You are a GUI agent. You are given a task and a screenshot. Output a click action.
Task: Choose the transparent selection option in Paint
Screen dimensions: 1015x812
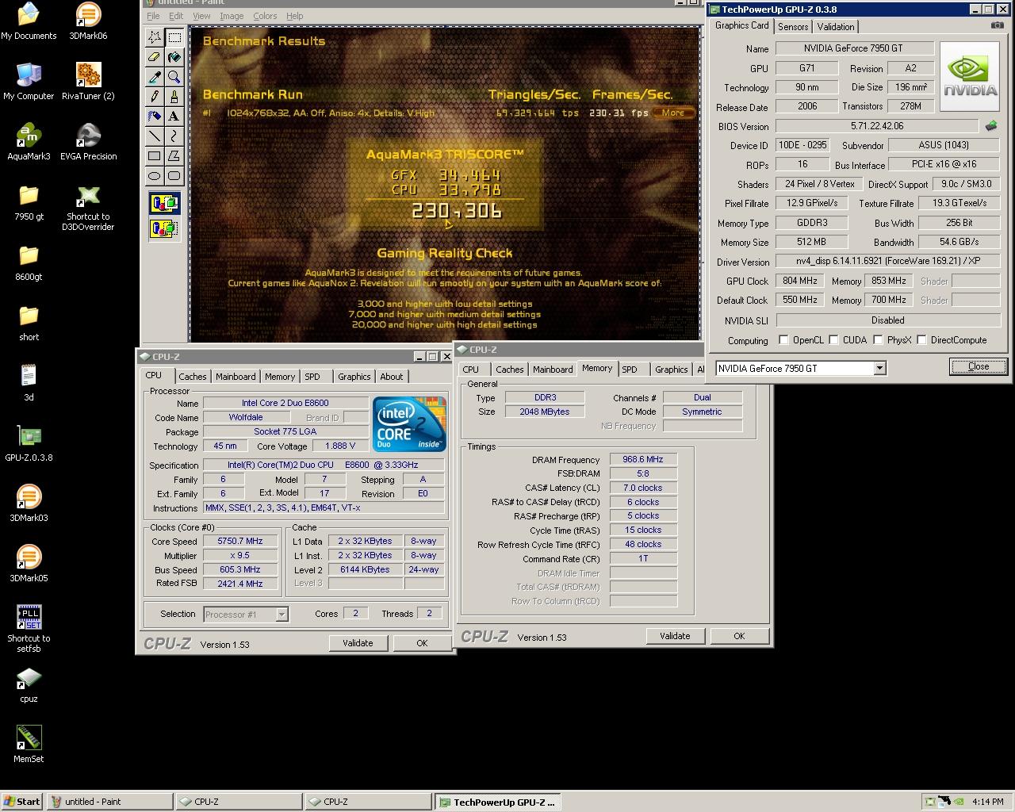(164, 228)
